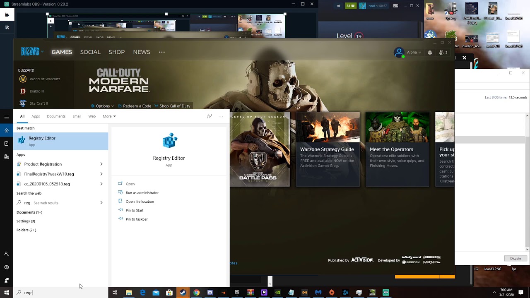
Task: Click the search feedback icon
Action: [209, 116]
